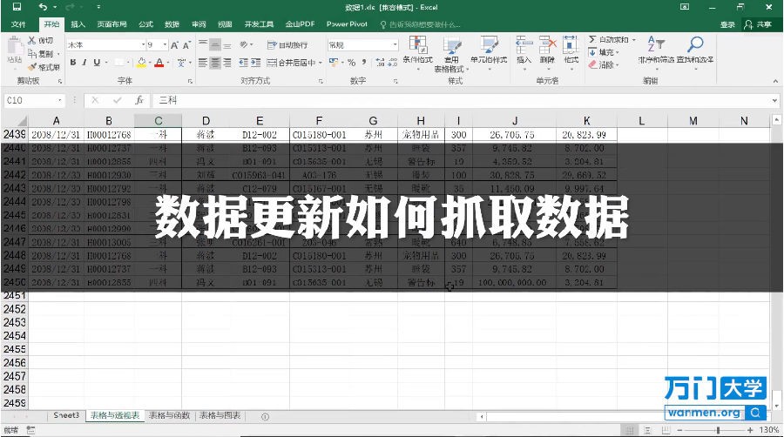Expand the Fill (填充) dropdown
The image size is (784, 437).
618,52
